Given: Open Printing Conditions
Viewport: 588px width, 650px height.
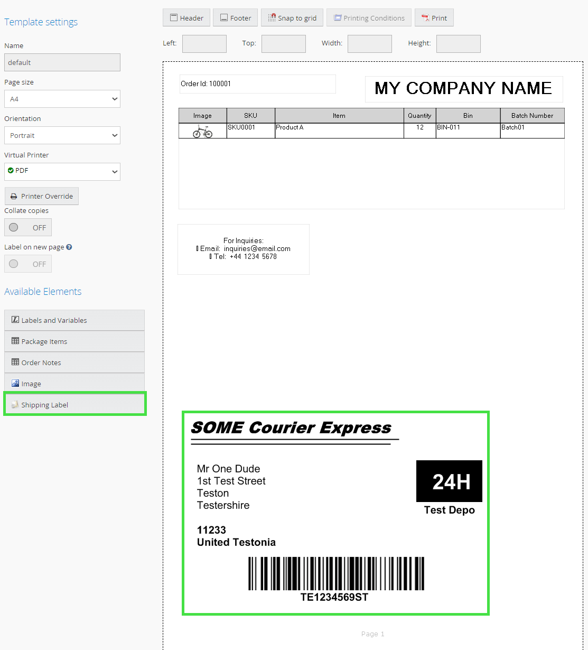Looking at the screenshot, I should point(369,18).
